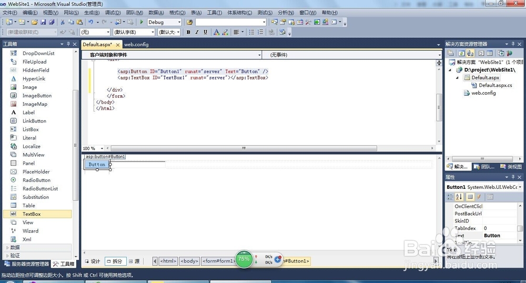
Task: Click the bulleted list icon
Action: (x=251, y=32)
